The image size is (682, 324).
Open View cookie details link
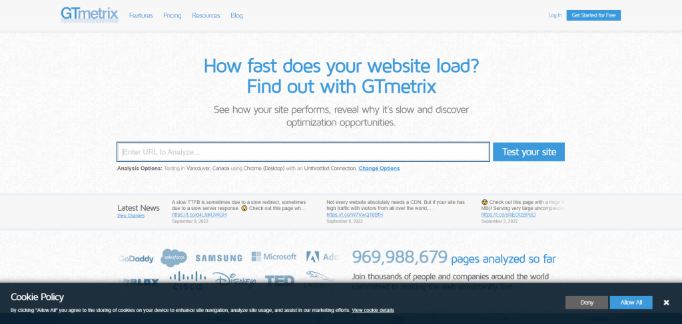click(373, 311)
